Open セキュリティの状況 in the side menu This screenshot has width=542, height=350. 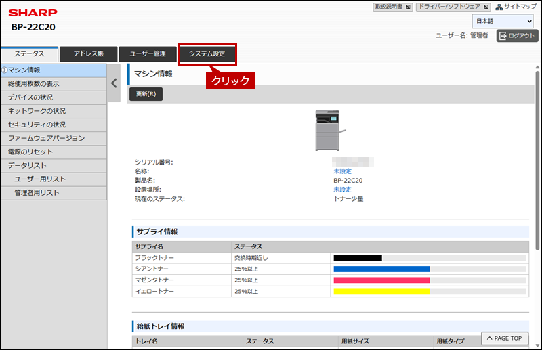(54, 125)
